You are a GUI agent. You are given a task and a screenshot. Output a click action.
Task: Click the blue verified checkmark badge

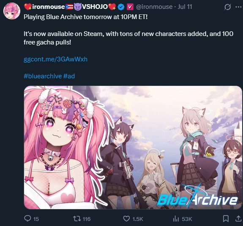(x=121, y=7)
